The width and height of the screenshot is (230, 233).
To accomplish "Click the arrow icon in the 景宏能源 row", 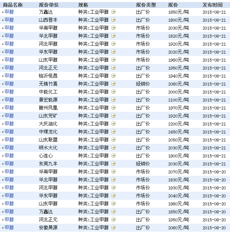I will (113, 100).
